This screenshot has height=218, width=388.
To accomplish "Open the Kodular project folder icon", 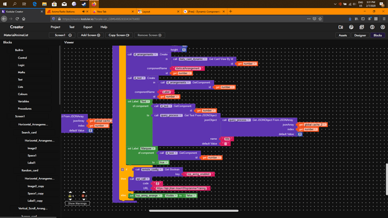I will pos(341,27).
